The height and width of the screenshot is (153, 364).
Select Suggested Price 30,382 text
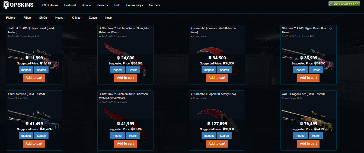point(125,63)
